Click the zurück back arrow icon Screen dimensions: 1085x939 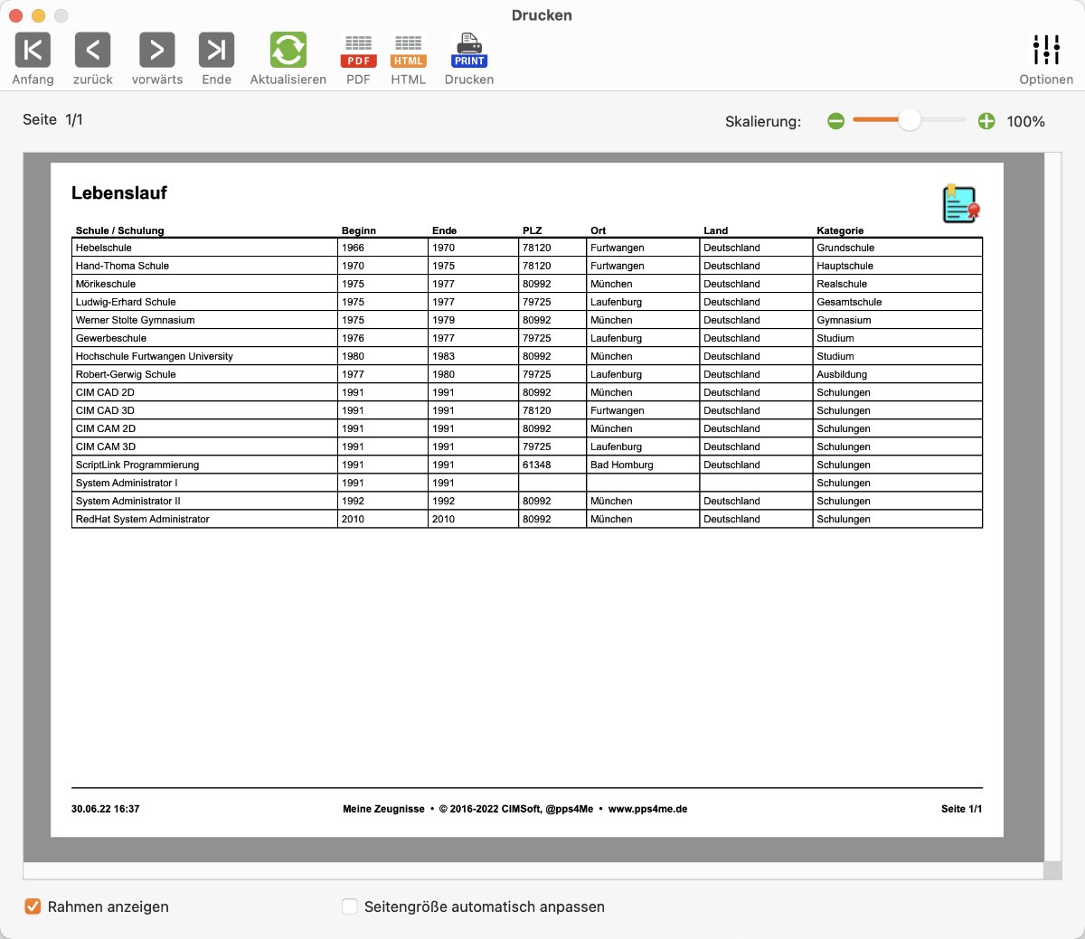click(x=93, y=50)
